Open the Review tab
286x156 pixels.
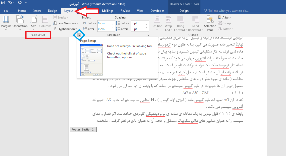click(x=125, y=11)
